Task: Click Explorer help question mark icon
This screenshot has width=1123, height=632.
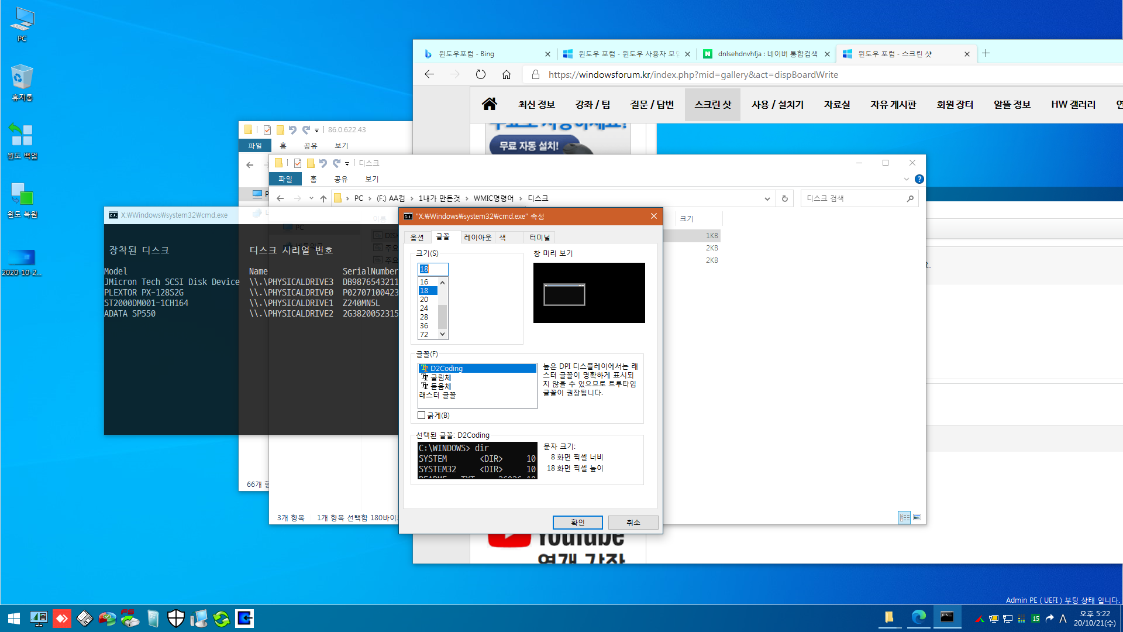Action: 919,179
